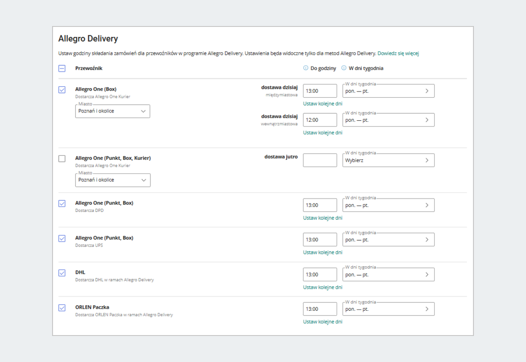Click the info icon beside Do godziny
526x362 pixels.
click(306, 68)
